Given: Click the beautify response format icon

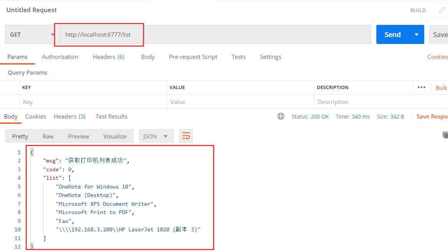Looking at the screenshot, I should tap(186, 136).
